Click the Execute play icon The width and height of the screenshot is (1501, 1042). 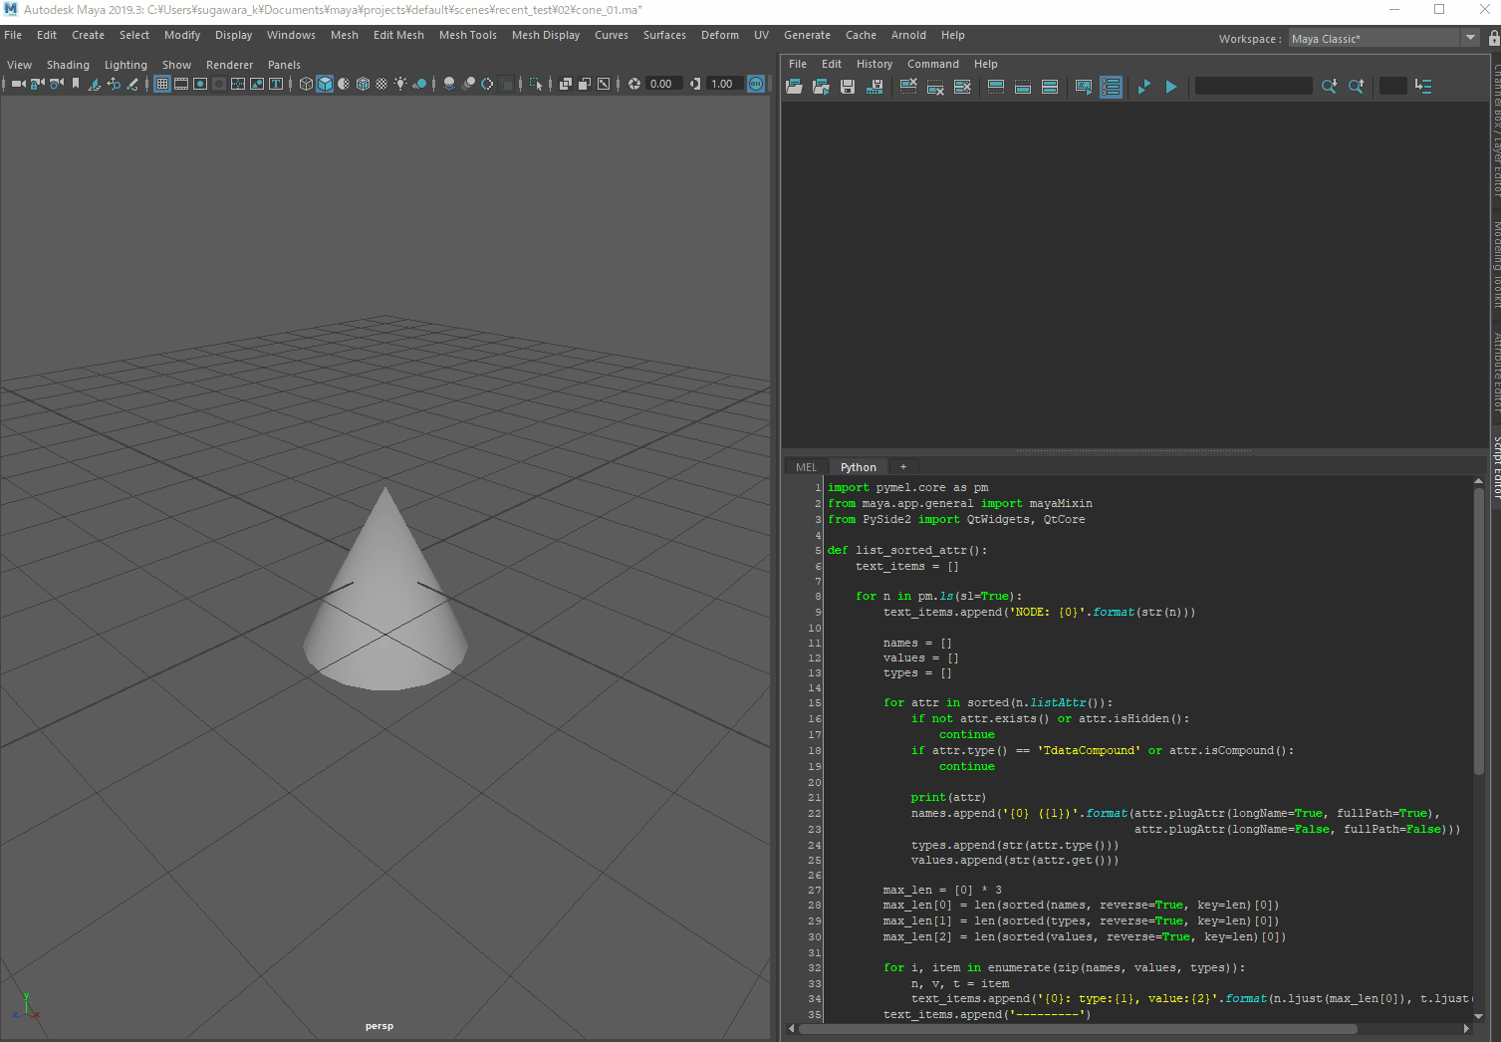1171,87
